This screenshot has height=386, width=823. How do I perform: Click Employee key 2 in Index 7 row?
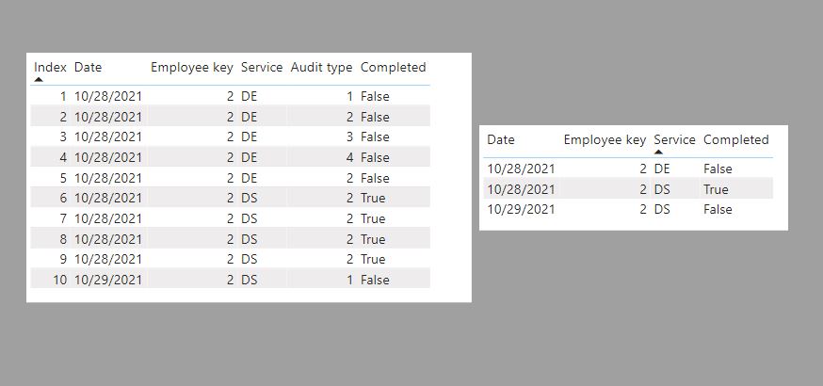tap(230, 218)
